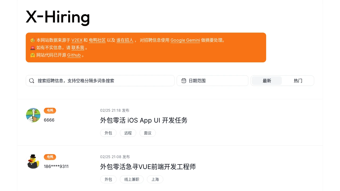Click the 外包 tag on the VUE job

coord(108,180)
